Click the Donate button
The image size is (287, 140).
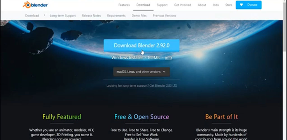click(249, 5)
